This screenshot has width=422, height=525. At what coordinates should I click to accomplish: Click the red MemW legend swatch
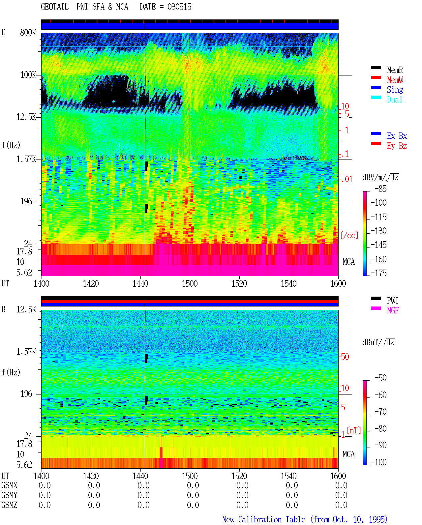376,77
